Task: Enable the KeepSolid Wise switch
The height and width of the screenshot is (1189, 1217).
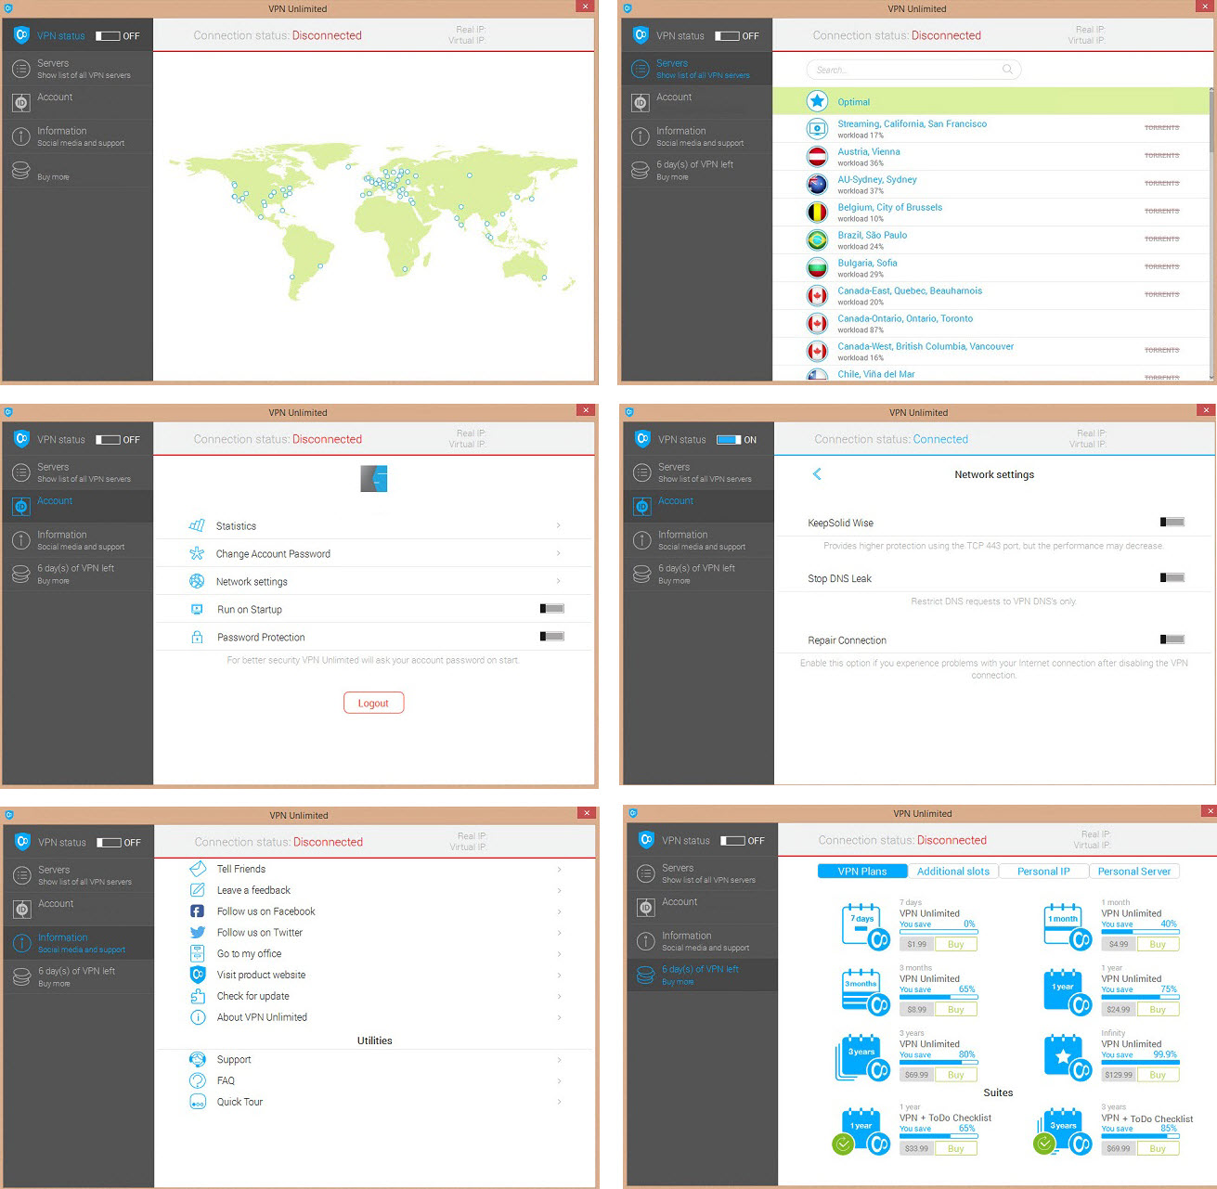Action: tap(1172, 522)
